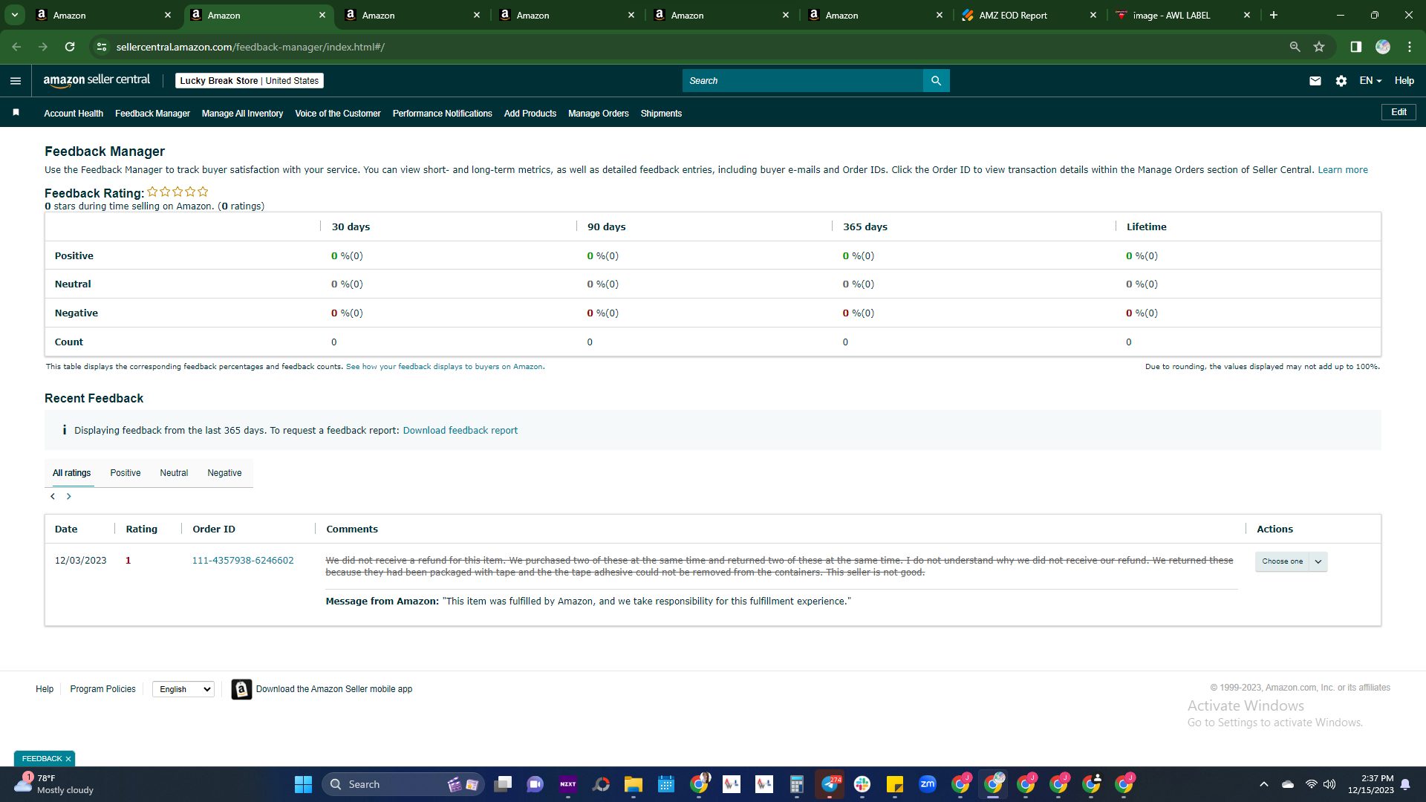1426x802 pixels.
Task: Click the Amazon Seller mobile app icon
Action: click(241, 689)
